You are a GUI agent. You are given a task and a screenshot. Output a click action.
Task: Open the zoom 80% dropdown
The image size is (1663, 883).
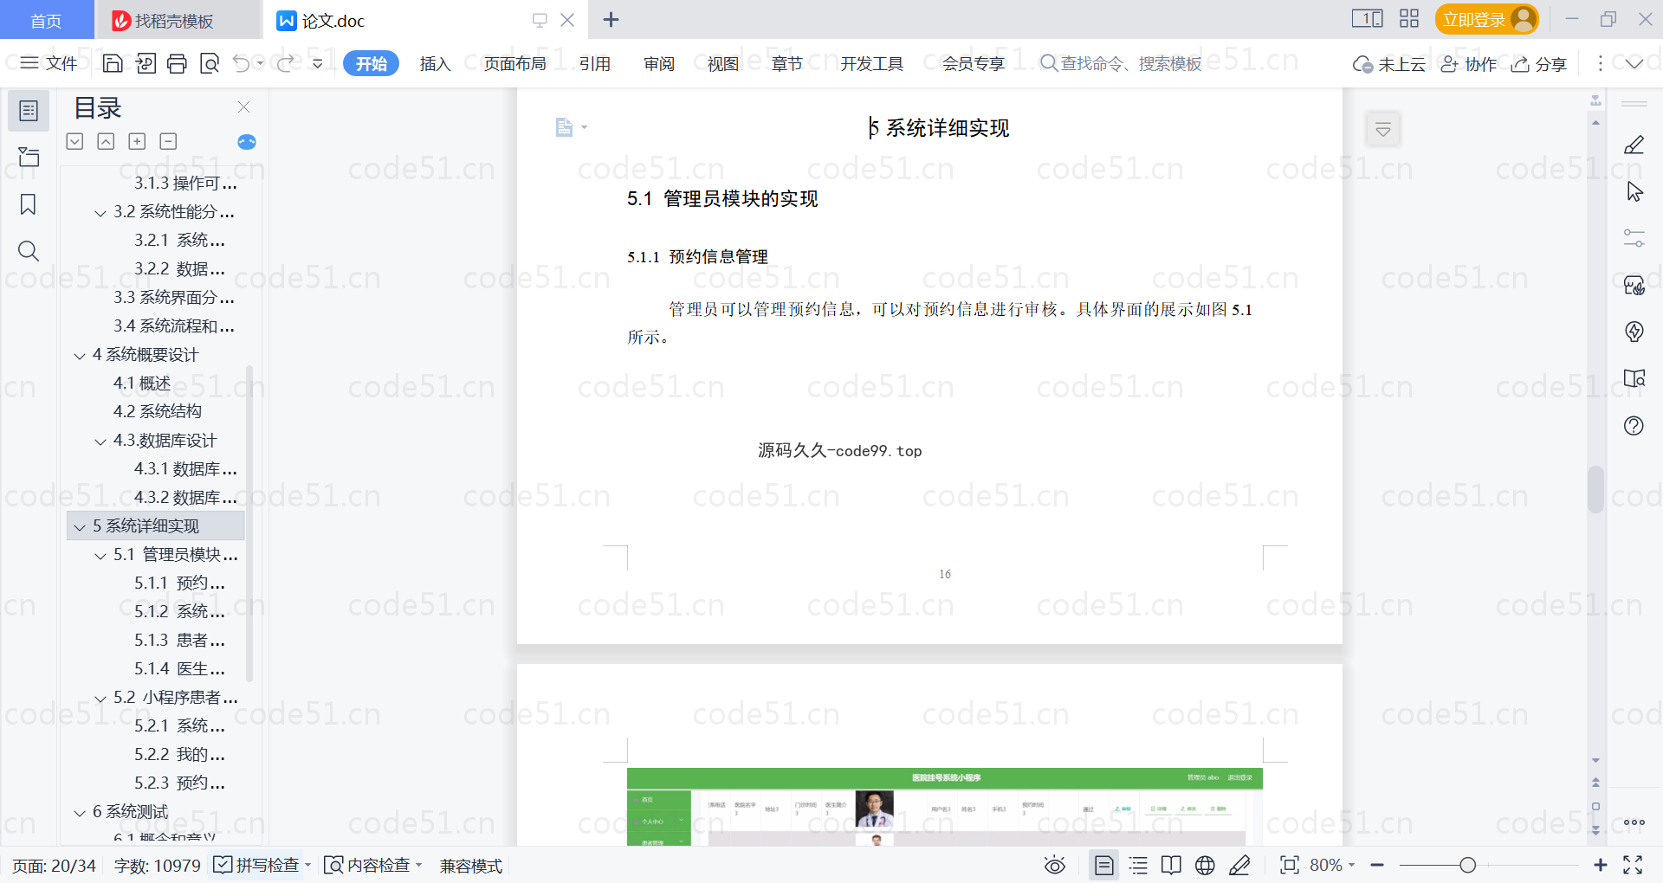[1332, 865]
